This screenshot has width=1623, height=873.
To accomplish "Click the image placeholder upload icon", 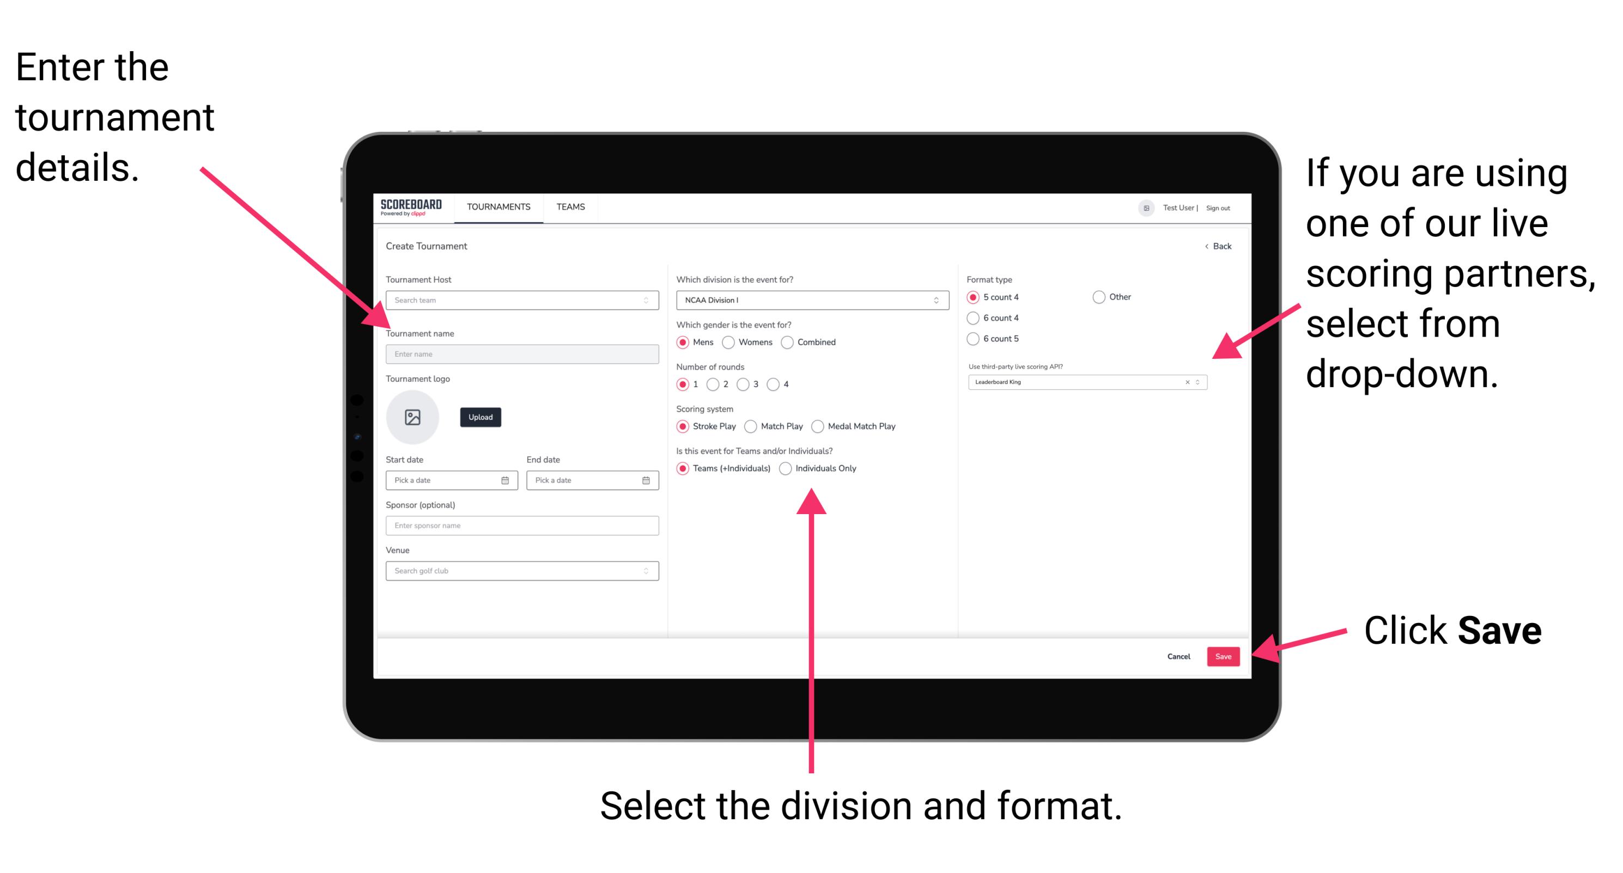I will [414, 417].
